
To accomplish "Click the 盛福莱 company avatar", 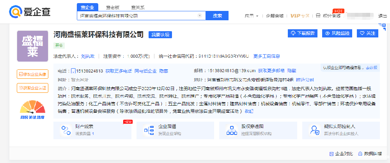I will click(33, 46).
